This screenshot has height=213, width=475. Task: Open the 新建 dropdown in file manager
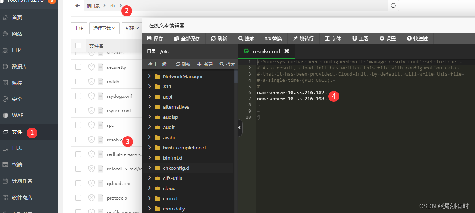[x=131, y=28]
